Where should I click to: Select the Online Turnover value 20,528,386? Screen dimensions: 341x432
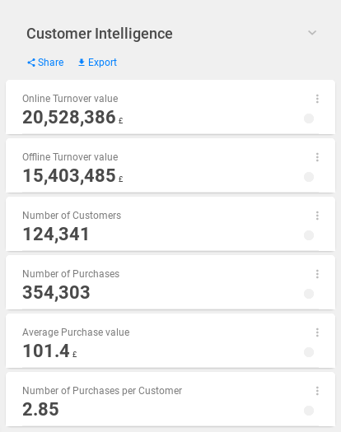69,117
